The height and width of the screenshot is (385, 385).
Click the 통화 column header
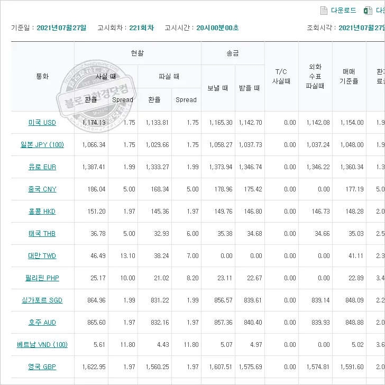[42, 76]
